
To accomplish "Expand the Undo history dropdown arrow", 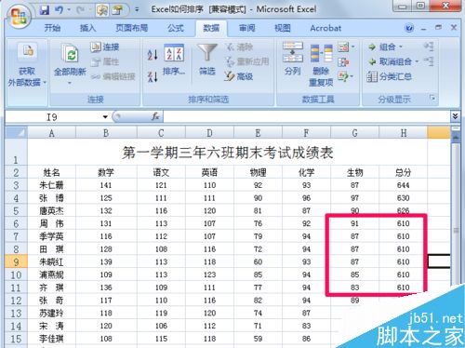I will [x=69, y=10].
